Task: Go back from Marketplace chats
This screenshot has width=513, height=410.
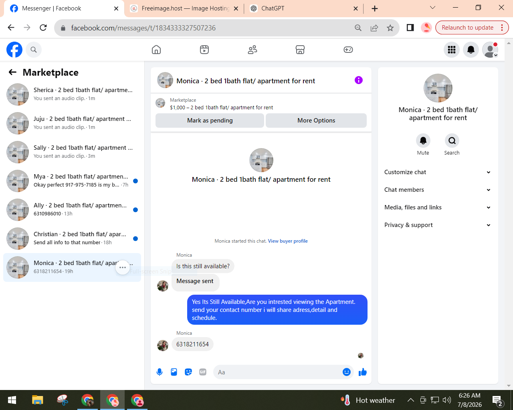Action: click(x=13, y=72)
